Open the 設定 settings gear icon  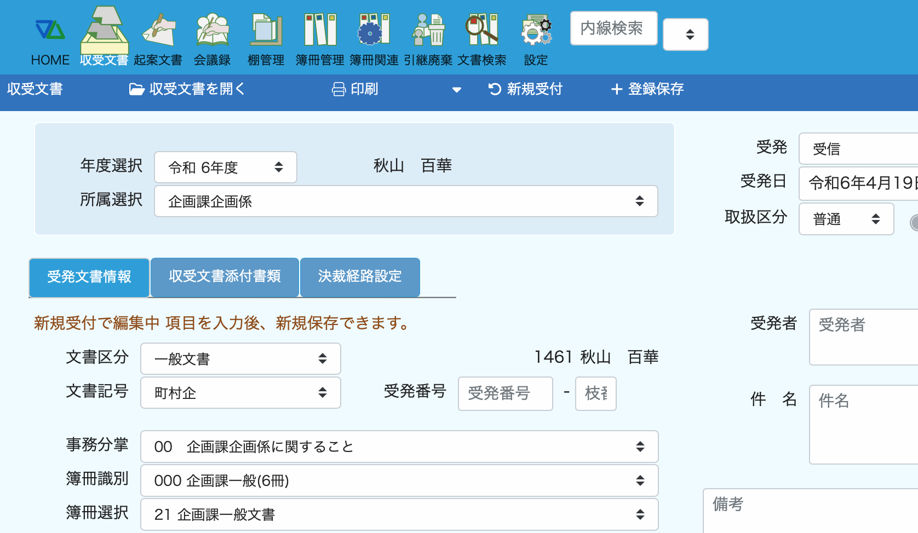536,31
